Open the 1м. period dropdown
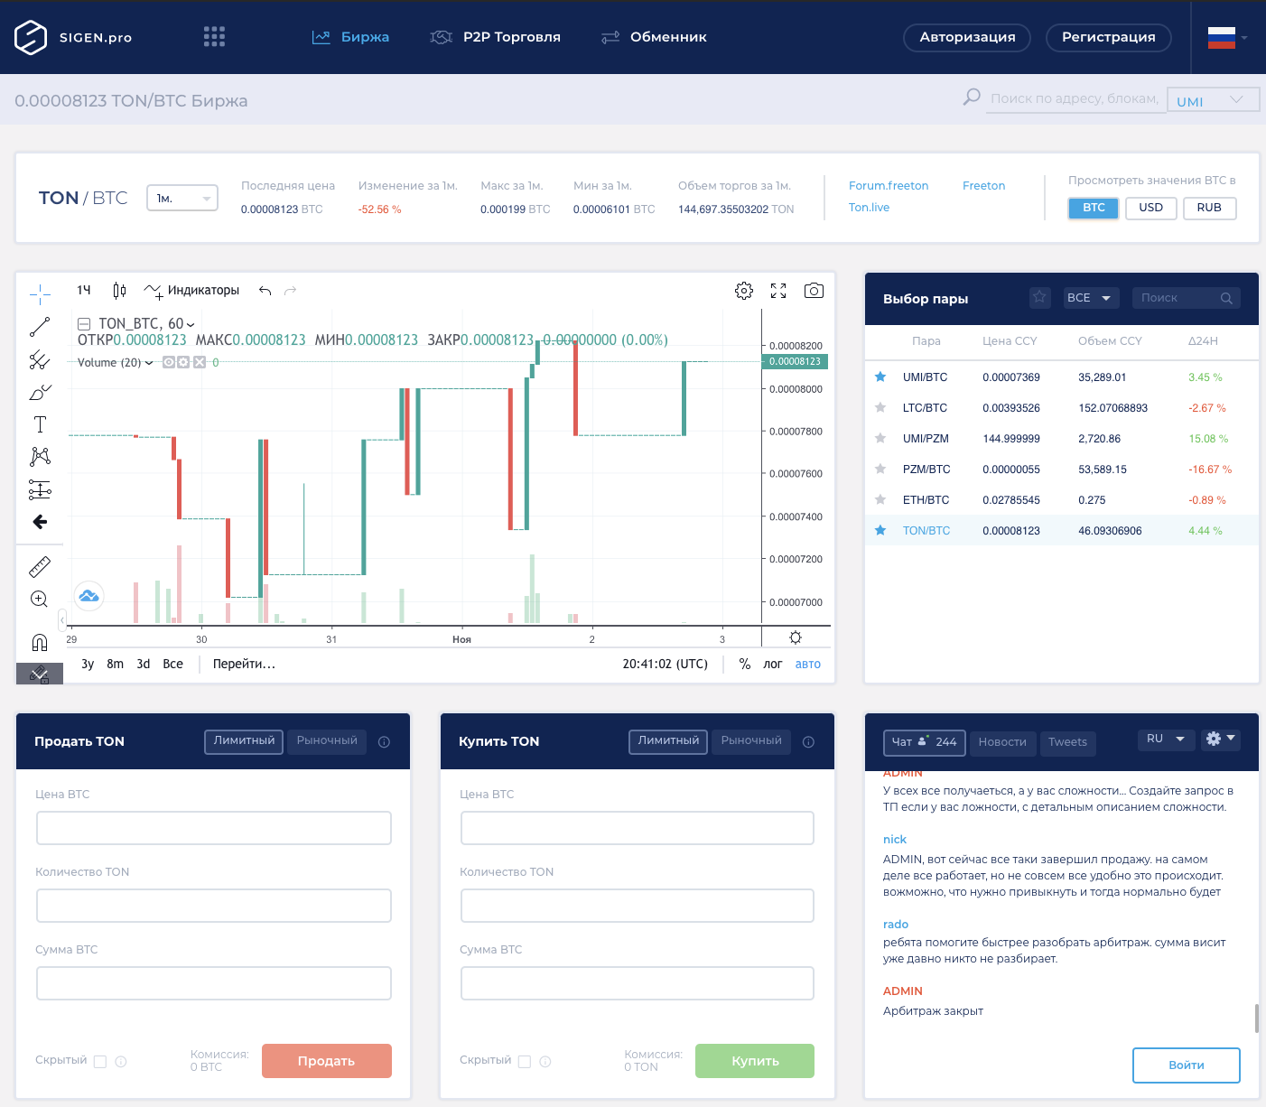1266x1107 pixels. [x=182, y=198]
